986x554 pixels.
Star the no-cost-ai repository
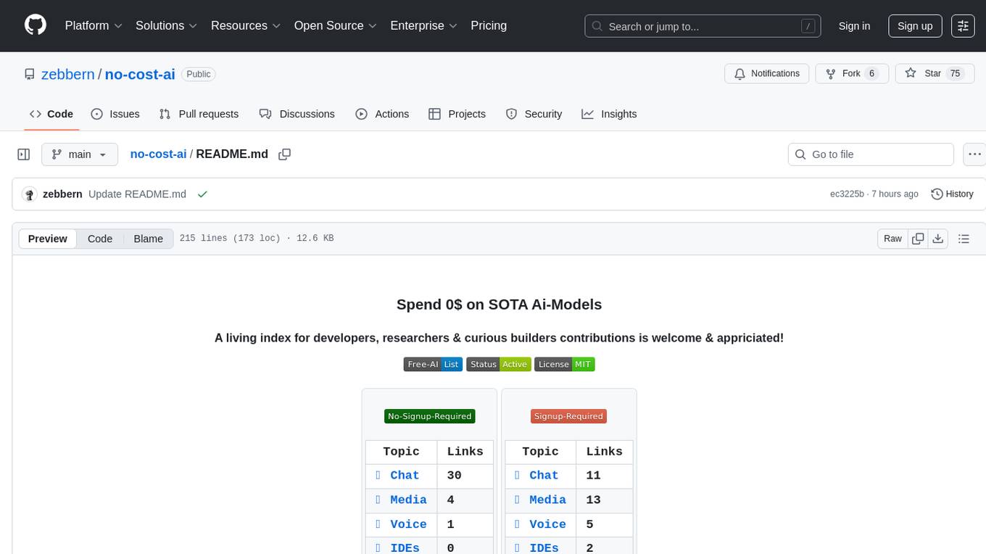pos(935,74)
